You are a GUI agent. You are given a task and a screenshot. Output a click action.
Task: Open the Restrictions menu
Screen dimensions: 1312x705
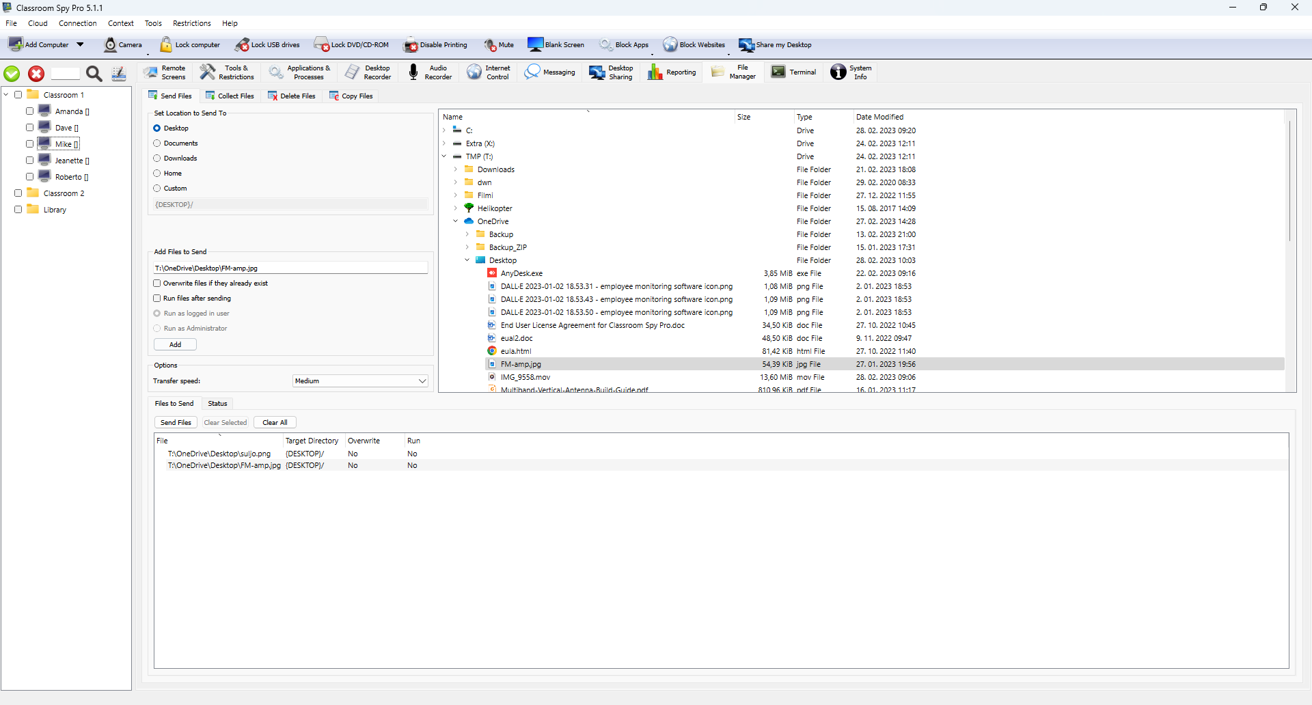pyautogui.click(x=191, y=23)
